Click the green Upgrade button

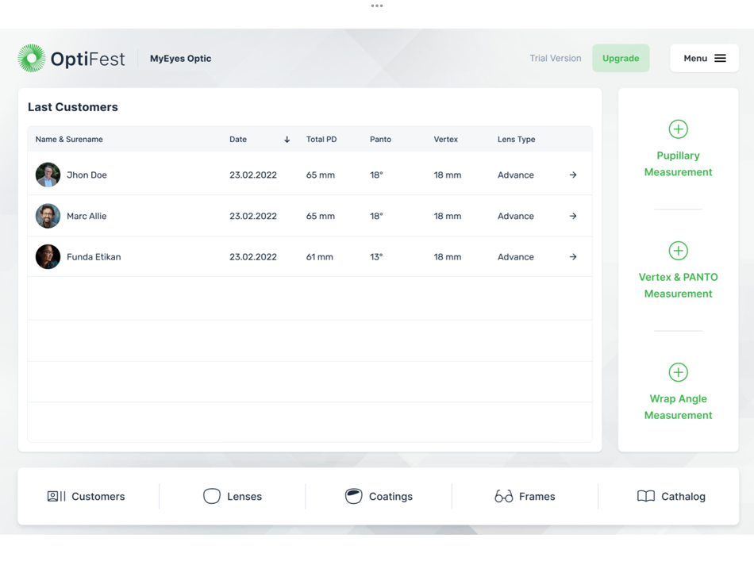click(621, 58)
